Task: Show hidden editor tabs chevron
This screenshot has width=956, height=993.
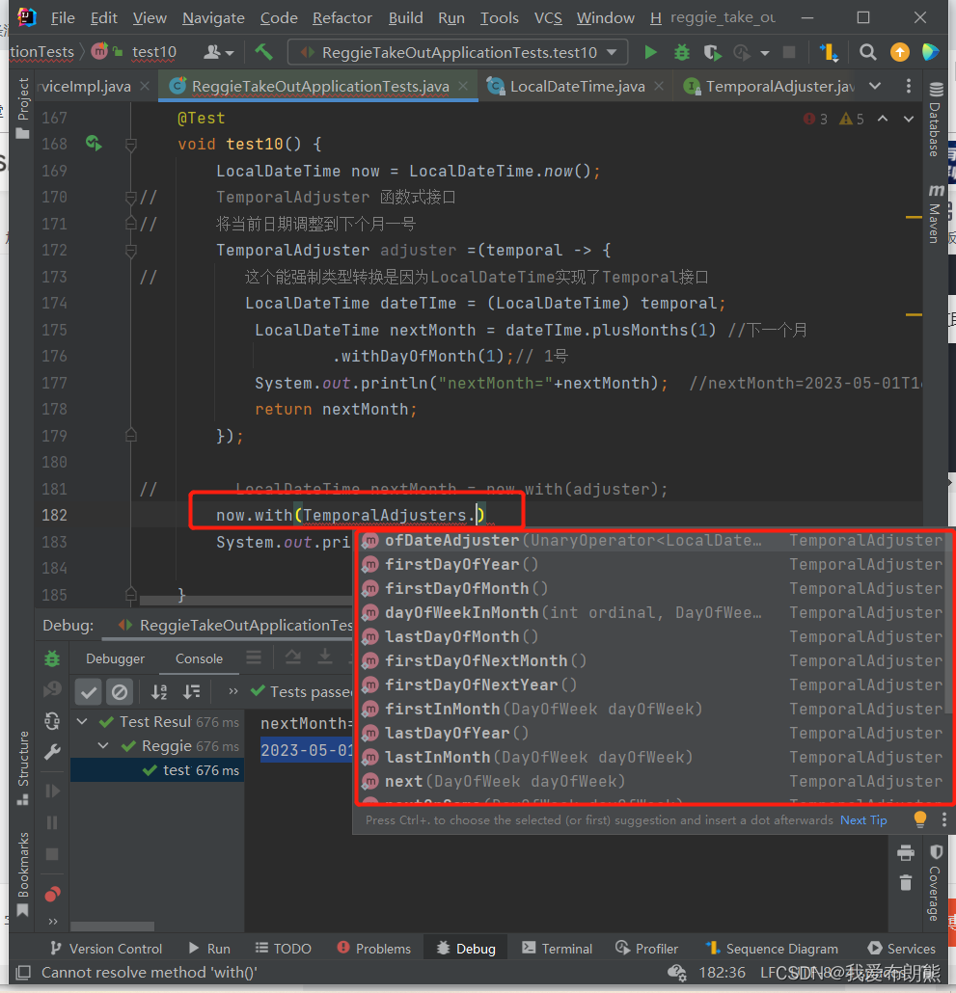Action: (875, 86)
